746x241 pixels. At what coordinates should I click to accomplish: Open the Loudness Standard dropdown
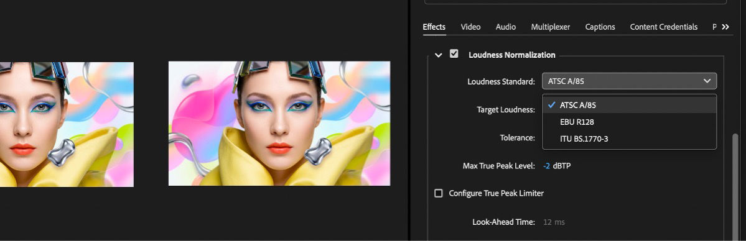tap(629, 81)
